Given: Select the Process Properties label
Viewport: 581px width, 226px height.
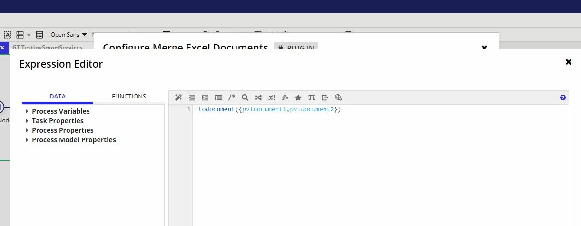Looking at the screenshot, I should (63, 130).
